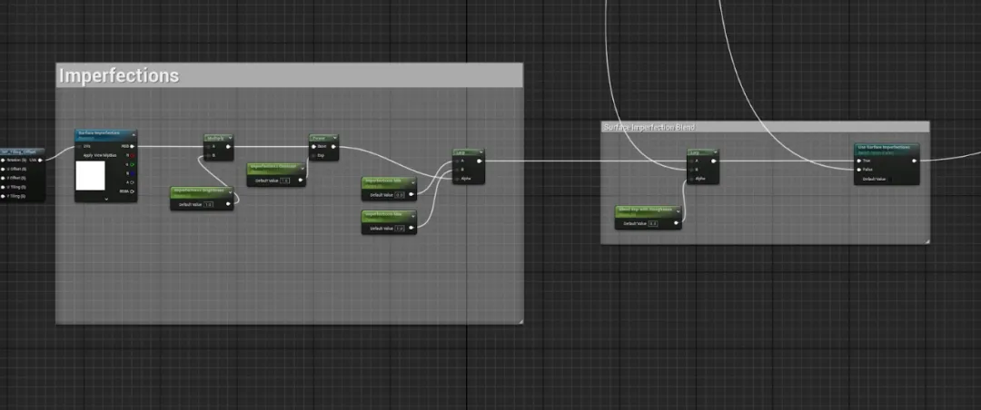Click the red R output pin of texture node

point(132,155)
